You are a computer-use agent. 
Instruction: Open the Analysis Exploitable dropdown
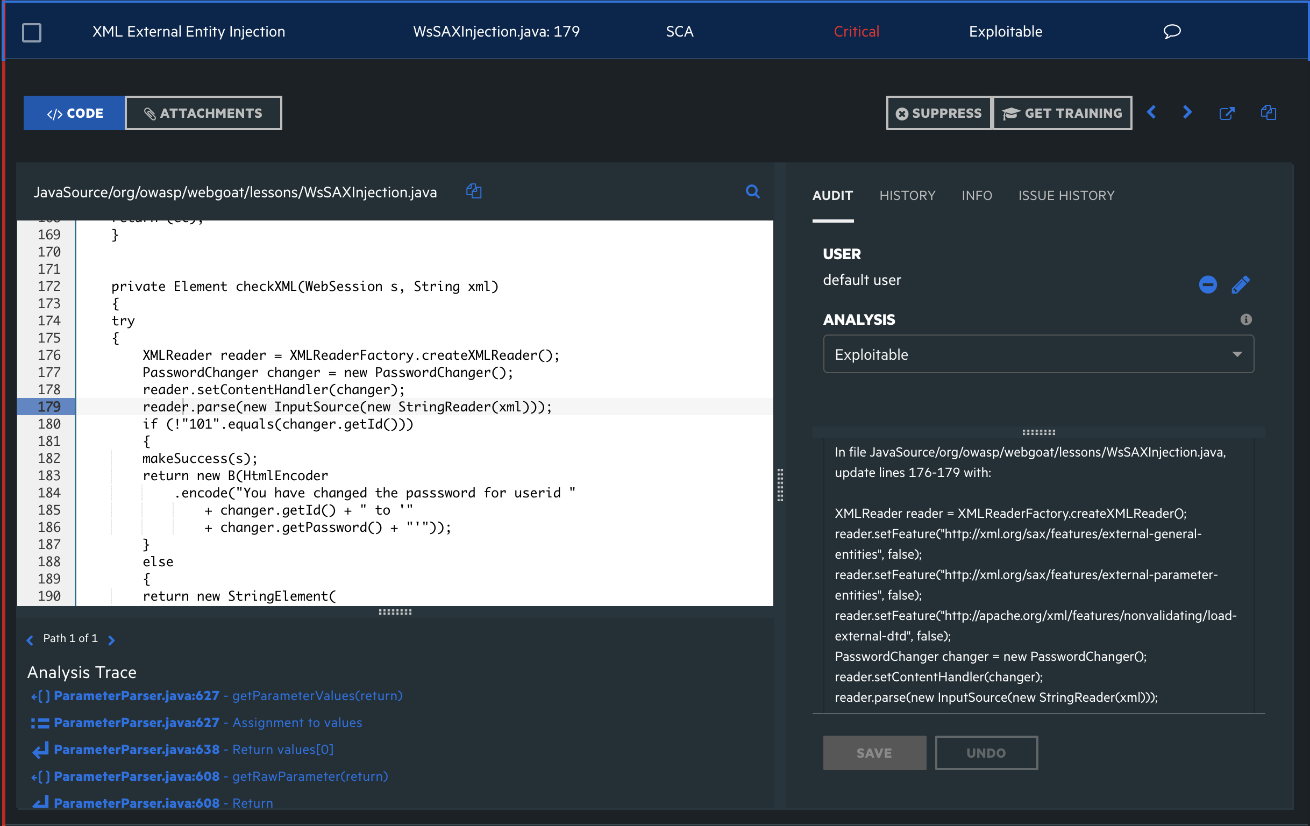tap(1038, 354)
